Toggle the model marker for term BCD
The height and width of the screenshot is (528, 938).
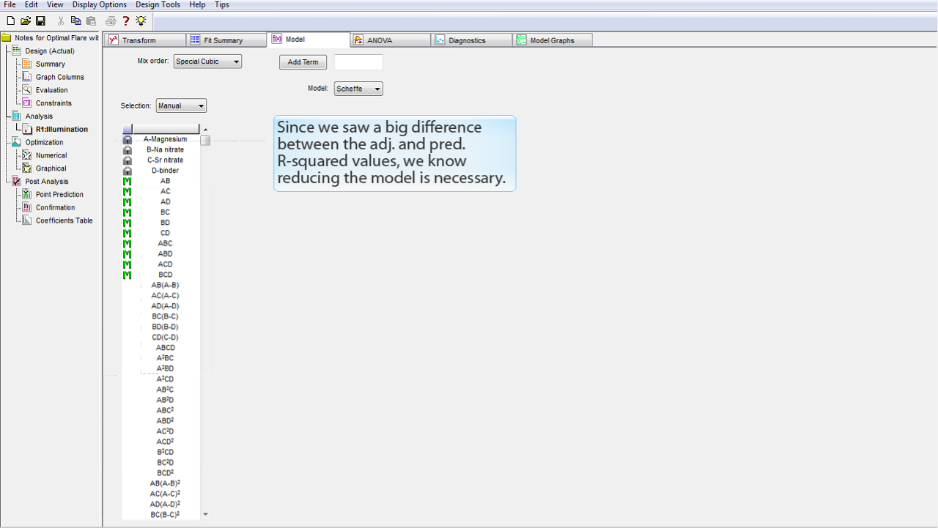127,275
